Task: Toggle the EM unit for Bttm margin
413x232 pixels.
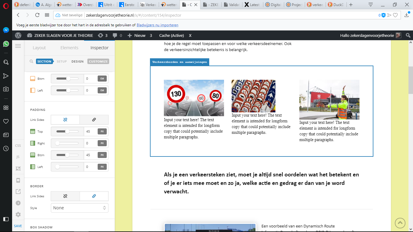Action: (102, 79)
